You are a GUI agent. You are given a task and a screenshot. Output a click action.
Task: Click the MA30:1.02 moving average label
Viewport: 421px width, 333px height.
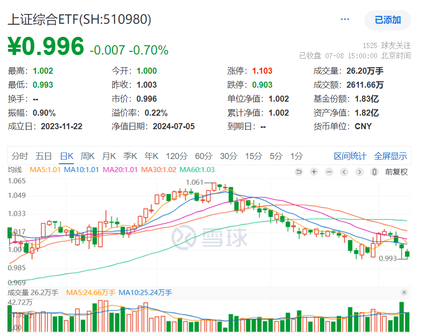pos(159,170)
